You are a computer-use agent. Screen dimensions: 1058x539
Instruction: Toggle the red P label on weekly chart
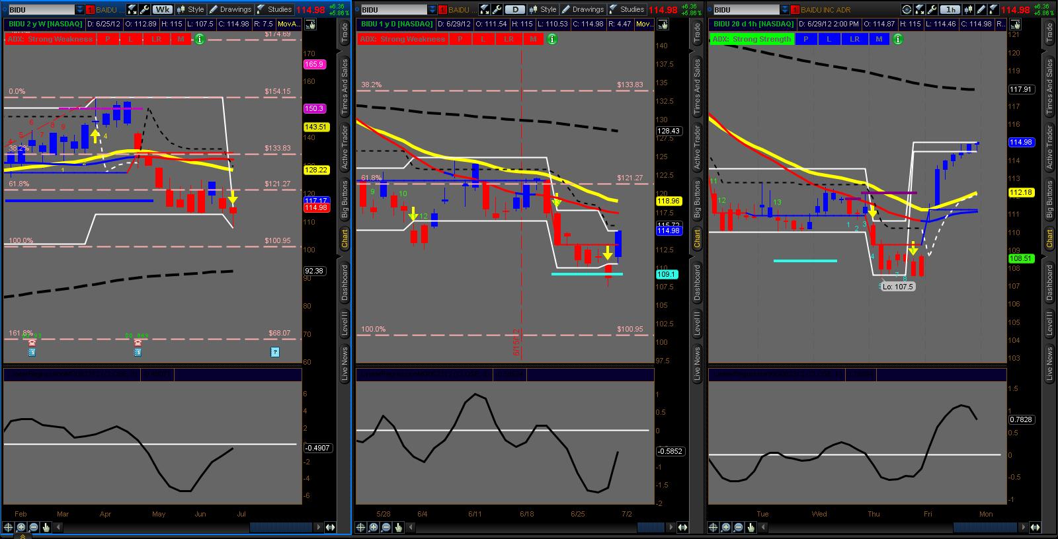click(107, 39)
